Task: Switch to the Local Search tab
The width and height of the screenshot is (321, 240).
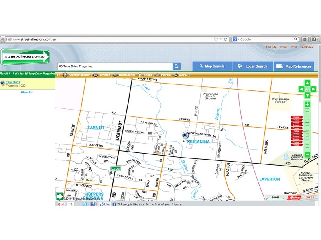Action: point(253,66)
